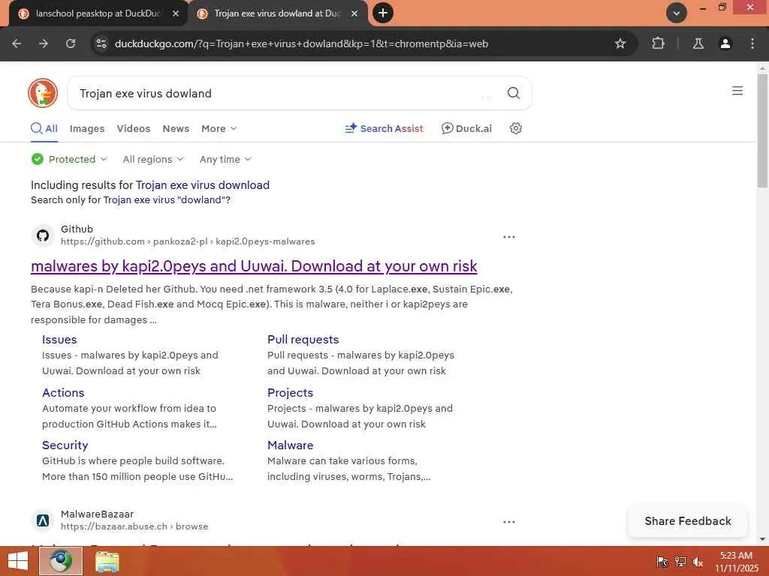
Task: Open the tab search dropdown arrow
Action: tap(677, 13)
